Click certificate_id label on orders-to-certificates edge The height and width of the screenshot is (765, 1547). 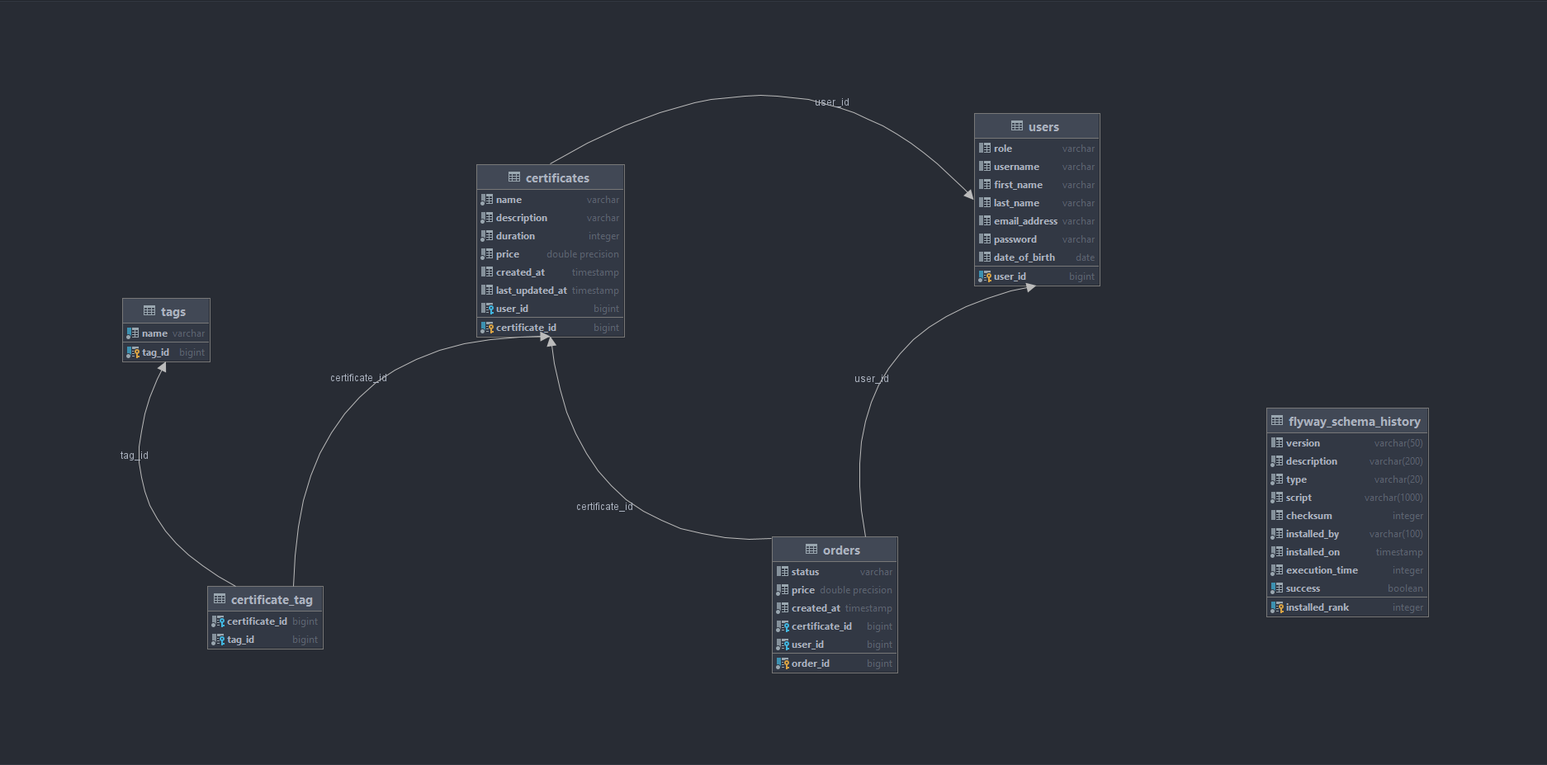(604, 507)
